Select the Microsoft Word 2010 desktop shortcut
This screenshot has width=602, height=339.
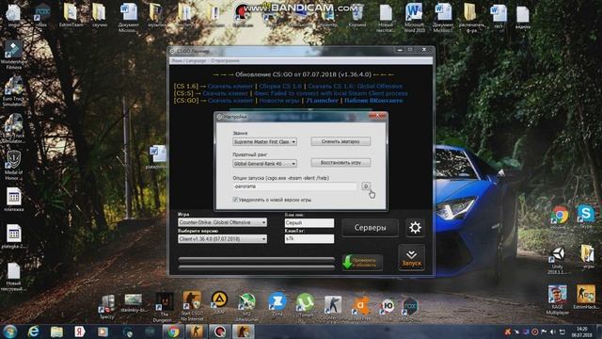414,17
